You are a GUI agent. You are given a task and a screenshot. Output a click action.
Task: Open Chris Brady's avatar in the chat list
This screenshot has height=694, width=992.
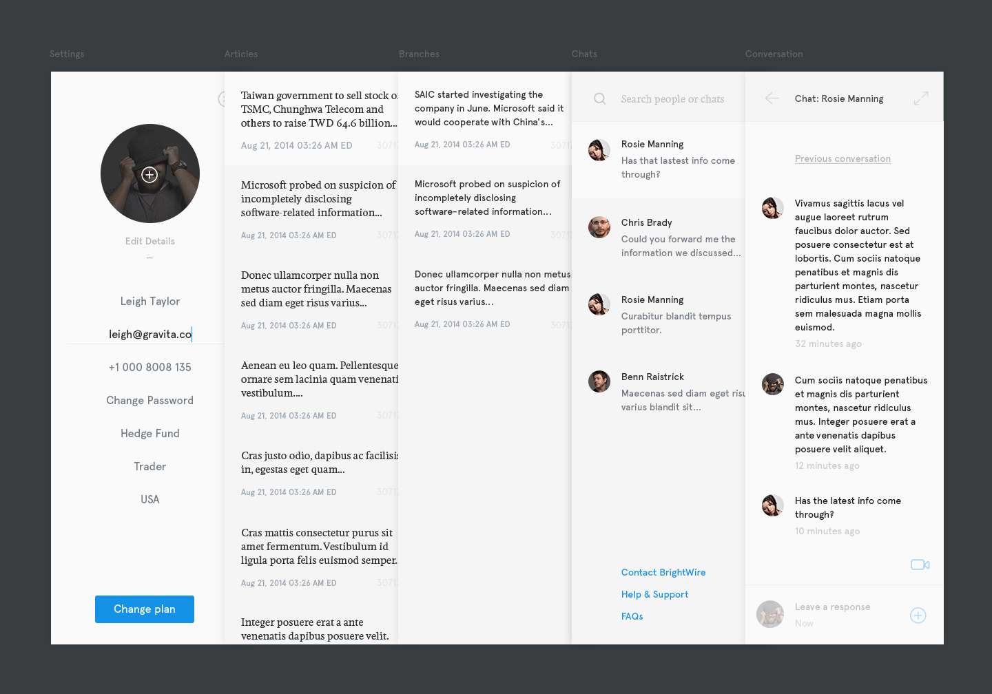[599, 227]
